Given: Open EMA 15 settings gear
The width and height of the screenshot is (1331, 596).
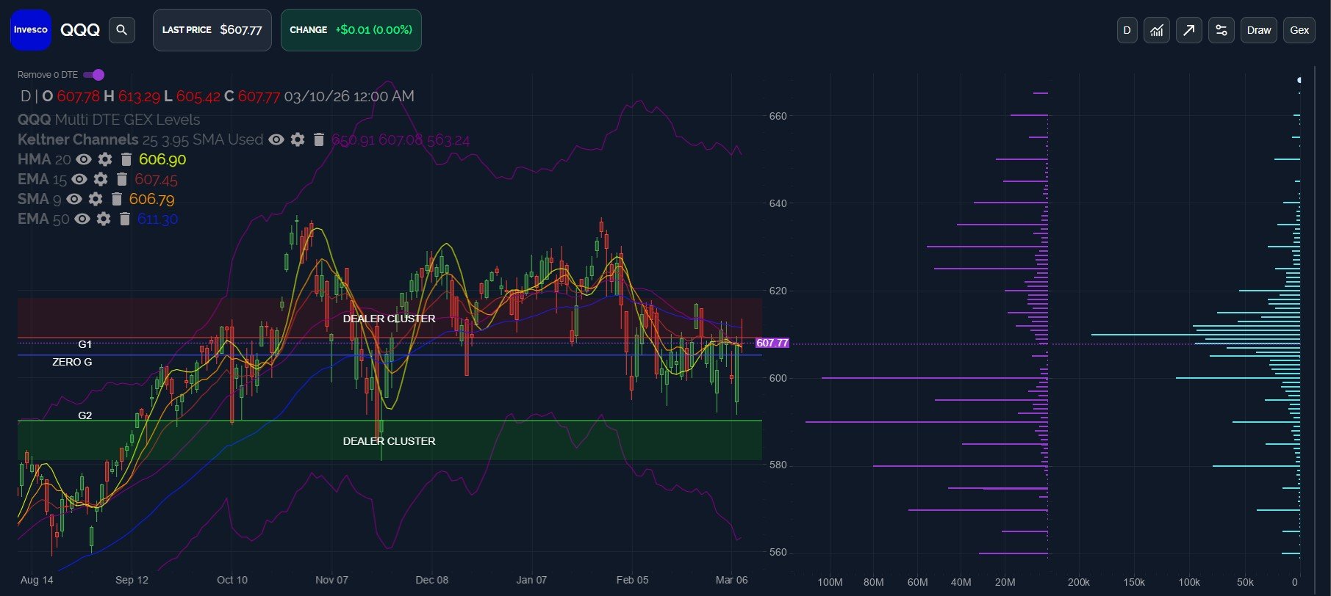Looking at the screenshot, I should [x=101, y=179].
